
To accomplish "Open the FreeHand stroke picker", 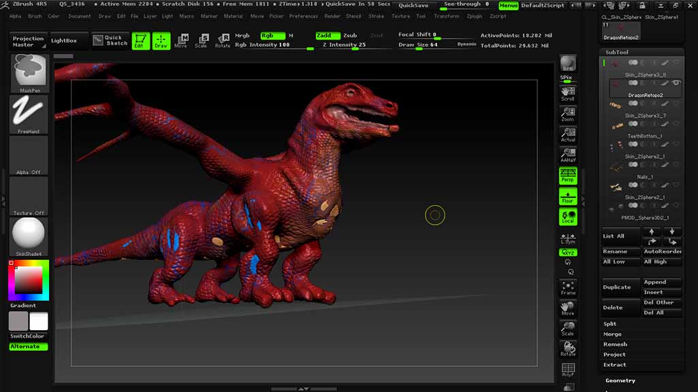I will [x=29, y=115].
